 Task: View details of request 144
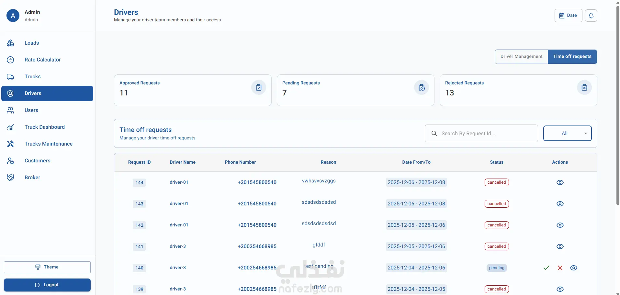pos(560,182)
